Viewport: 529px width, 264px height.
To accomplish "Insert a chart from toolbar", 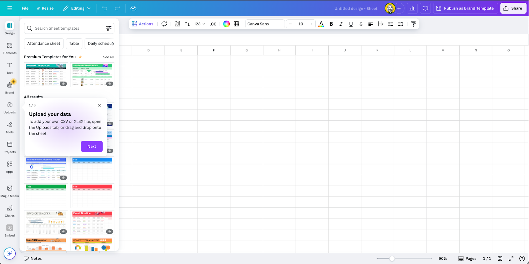I will (178, 24).
